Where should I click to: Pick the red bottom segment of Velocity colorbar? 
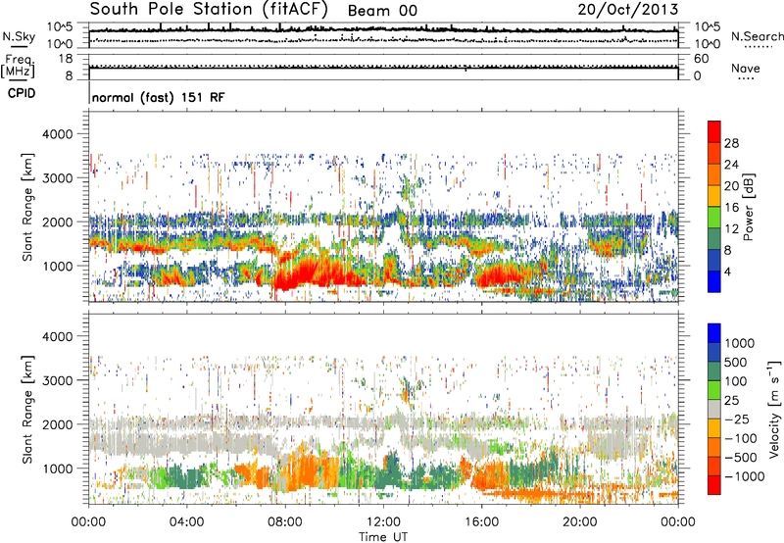(714, 485)
